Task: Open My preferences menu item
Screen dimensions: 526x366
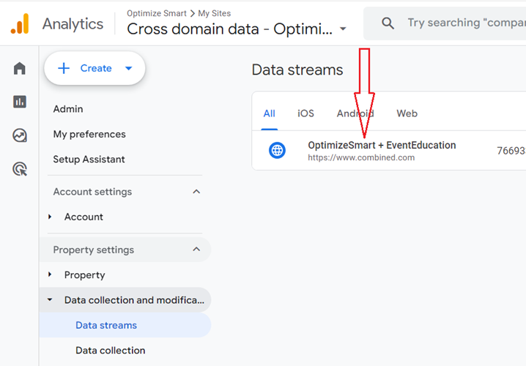Action: click(x=89, y=134)
